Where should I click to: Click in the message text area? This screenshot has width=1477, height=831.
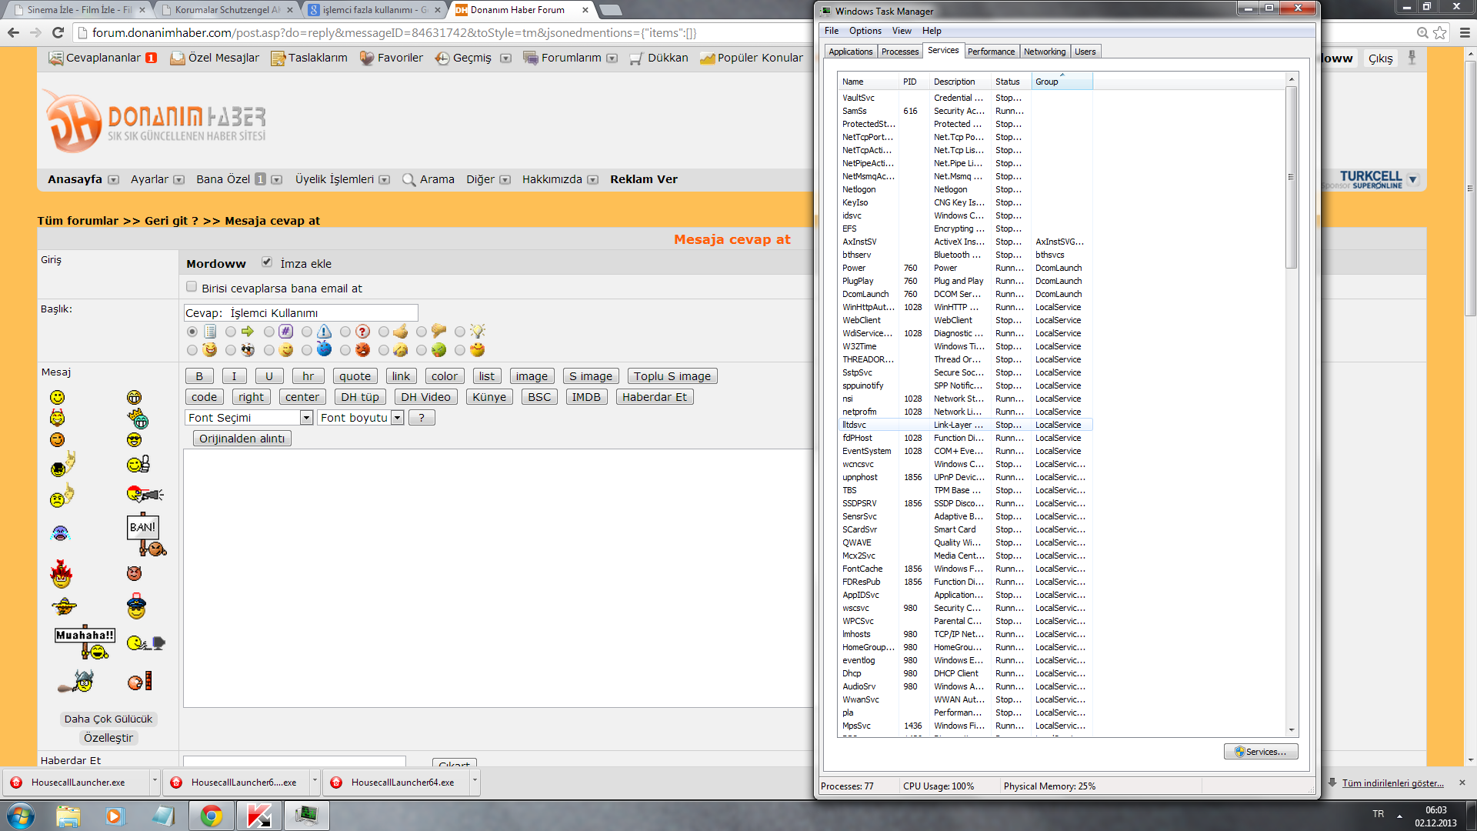click(x=498, y=578)
